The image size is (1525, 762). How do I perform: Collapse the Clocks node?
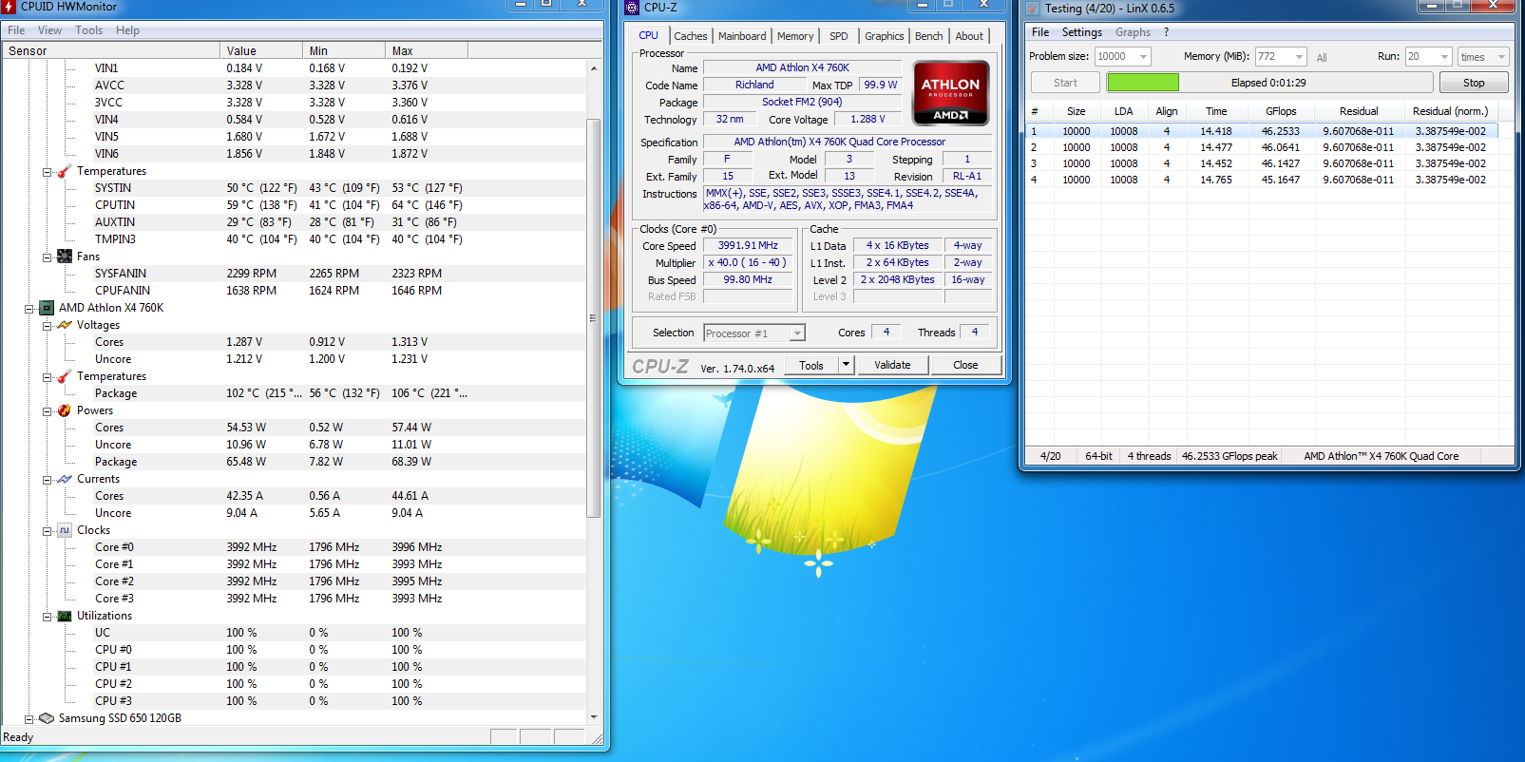pos(47,531)
